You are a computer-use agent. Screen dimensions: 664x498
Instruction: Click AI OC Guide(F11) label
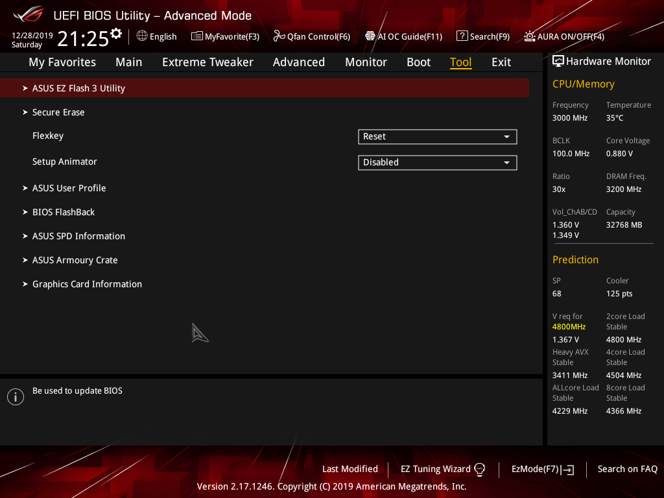(x=410, y=36)
